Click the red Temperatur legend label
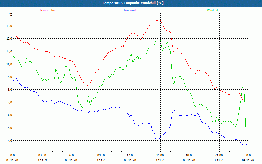Screen dimensions: 262x164 (47, 10)
